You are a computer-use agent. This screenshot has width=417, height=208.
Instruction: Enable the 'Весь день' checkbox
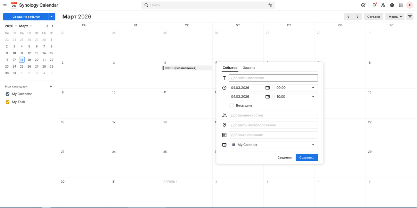(x=231, y=105)
